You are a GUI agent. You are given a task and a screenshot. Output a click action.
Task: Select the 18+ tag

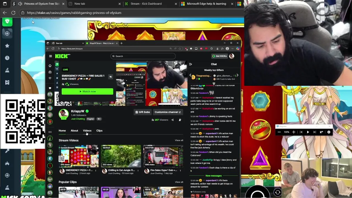tap(99, 119)
